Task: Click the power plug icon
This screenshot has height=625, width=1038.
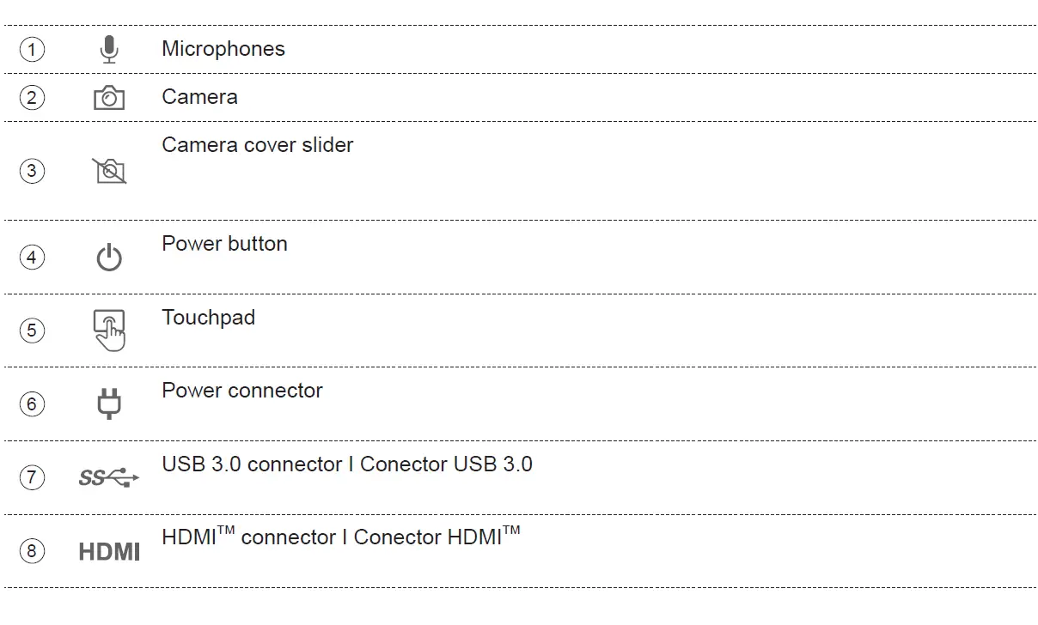Action: tap(109, 404)
